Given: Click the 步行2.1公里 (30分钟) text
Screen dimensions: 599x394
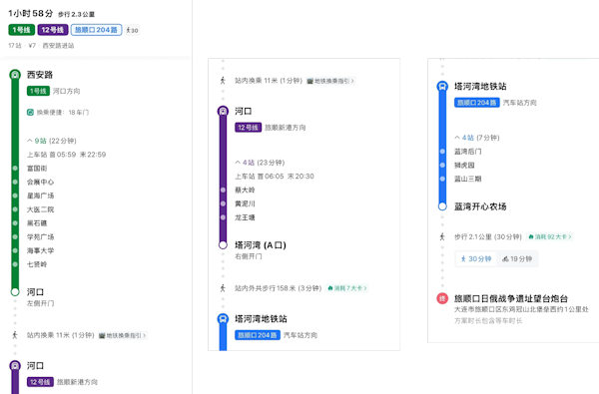Looking at the screenshot, I should (488, 236).
